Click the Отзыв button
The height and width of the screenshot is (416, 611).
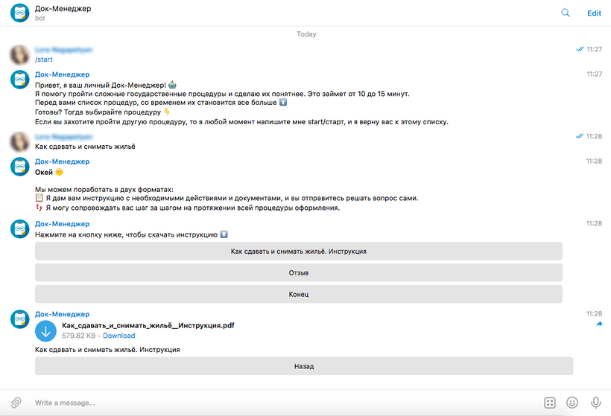tap(299, 273)
